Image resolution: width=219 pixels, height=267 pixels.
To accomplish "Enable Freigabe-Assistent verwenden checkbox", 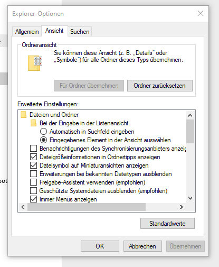I will click(33, 182).
